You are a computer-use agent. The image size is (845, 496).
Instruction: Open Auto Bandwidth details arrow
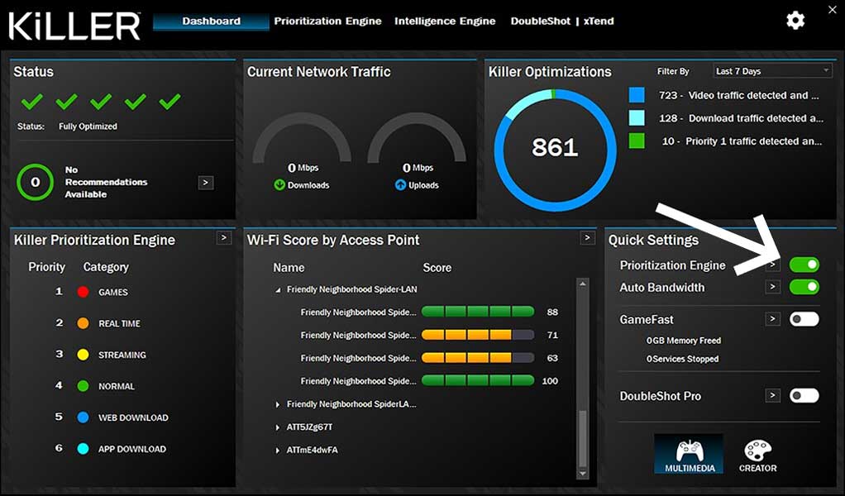coord(772,287)
